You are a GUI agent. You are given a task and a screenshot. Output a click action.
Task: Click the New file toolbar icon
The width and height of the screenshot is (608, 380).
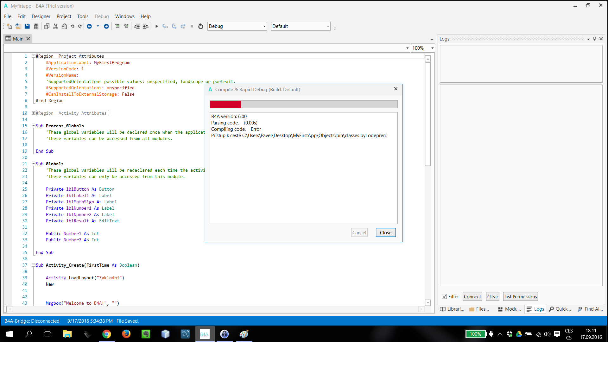coord(9,26)
